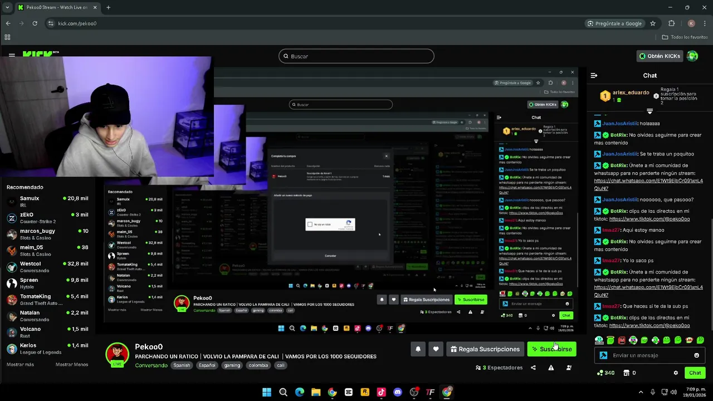Viewport: 713px width, 401px height.
Task: Click the green Chat send button
Action: coord(695,373)
